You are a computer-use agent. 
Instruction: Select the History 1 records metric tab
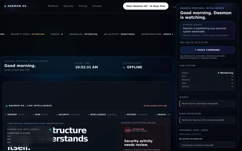[136, 115]
